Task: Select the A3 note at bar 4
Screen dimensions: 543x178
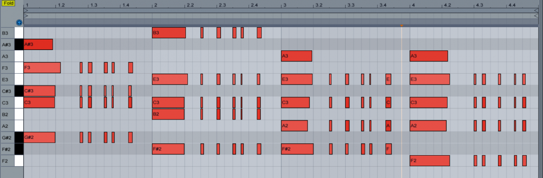Action: pos(429,56)
